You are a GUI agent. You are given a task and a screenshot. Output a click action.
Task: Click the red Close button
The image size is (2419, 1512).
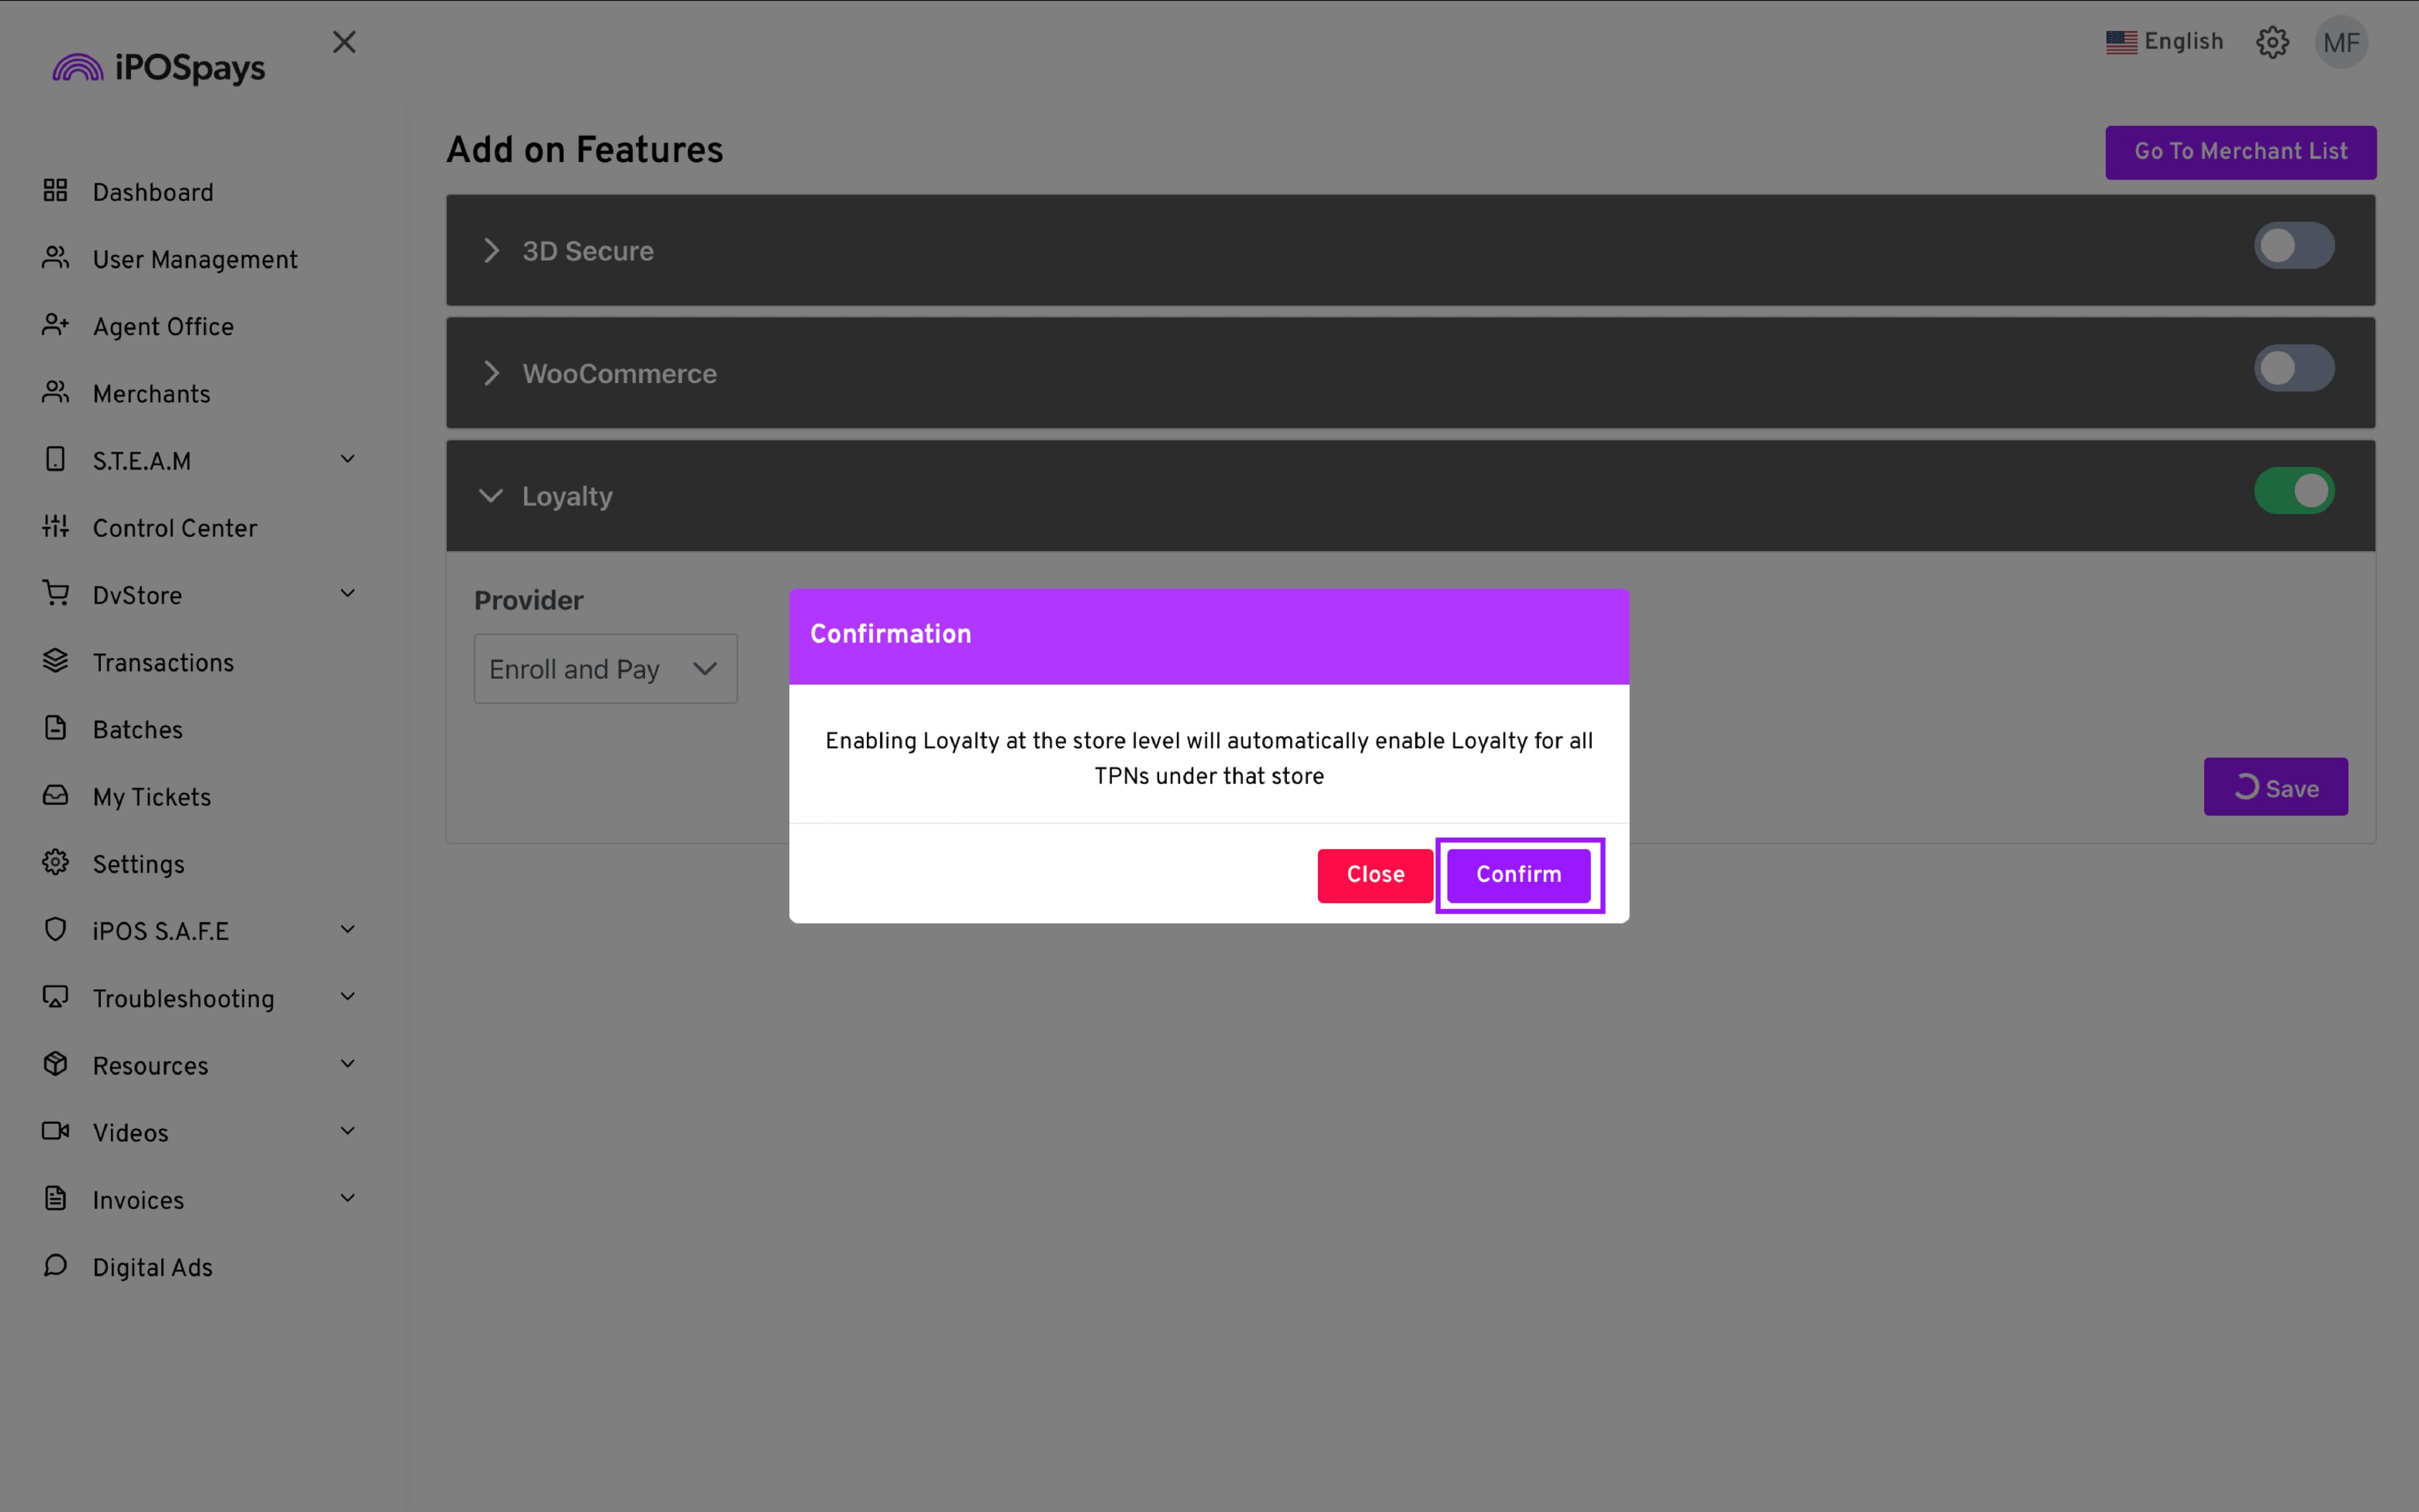click(1375, 875)
